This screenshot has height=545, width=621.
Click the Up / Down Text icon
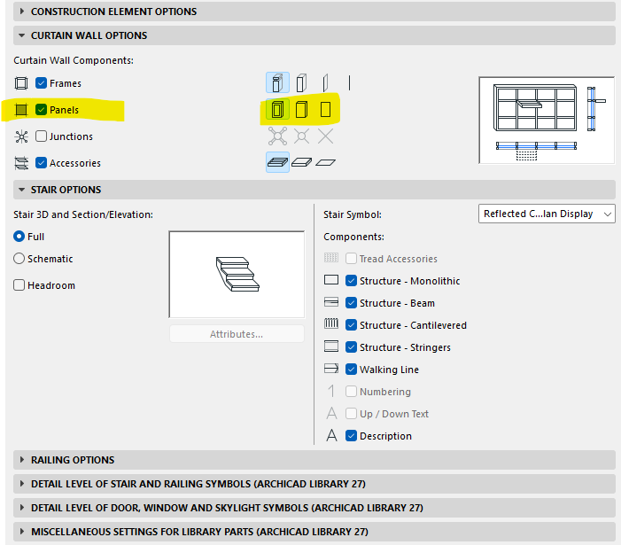coord(332,413)
